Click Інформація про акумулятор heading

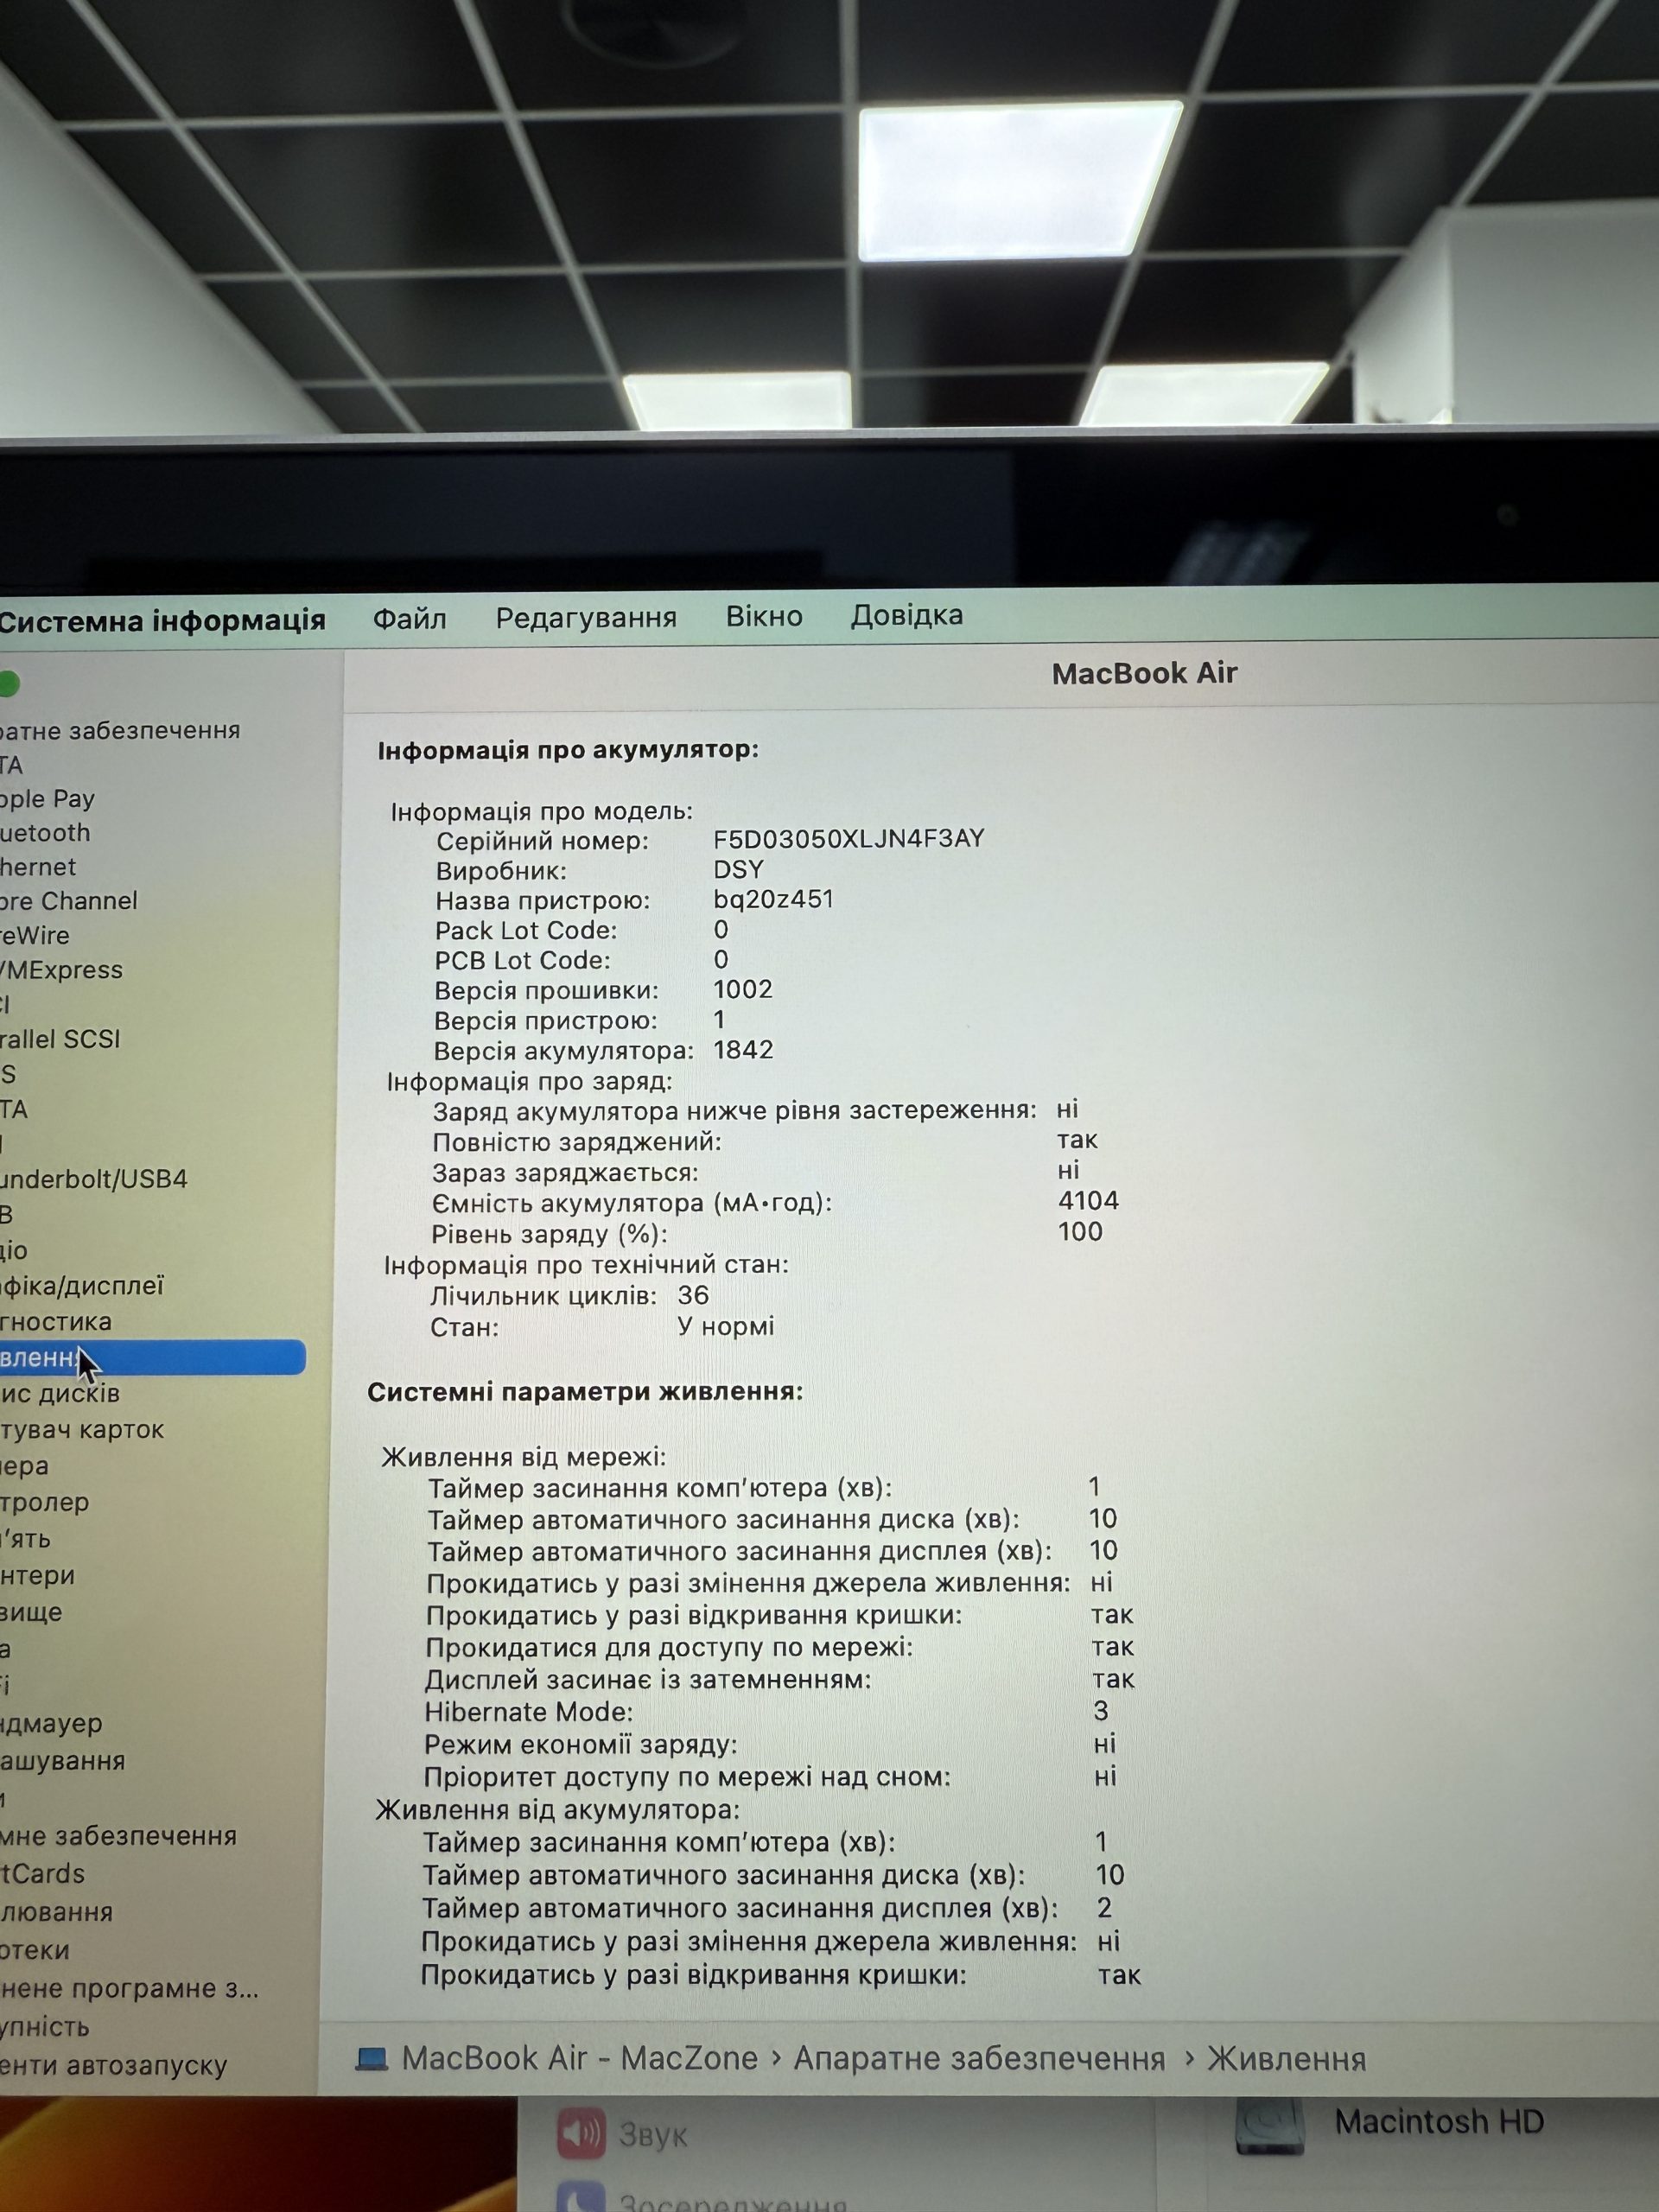pyautogui.click(x=568, y=750)
